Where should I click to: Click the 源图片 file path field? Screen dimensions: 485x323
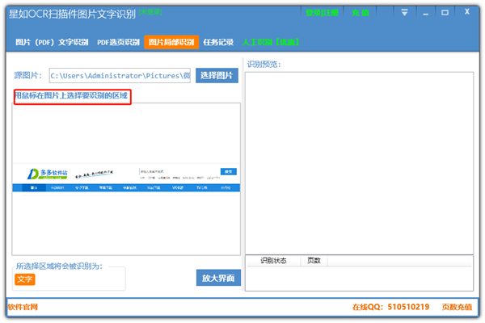click(x=120, y=75)
